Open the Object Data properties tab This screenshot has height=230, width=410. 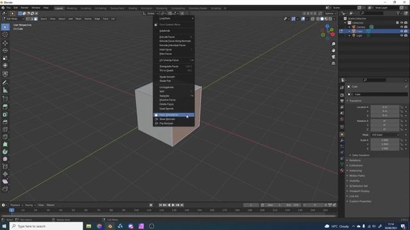pyautogui.click(x=341, y=164)
